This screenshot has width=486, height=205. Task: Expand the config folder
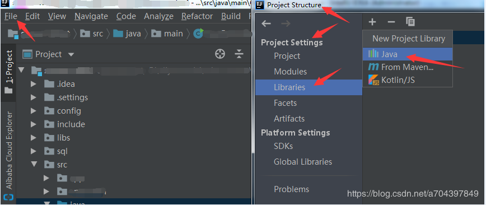34,111
